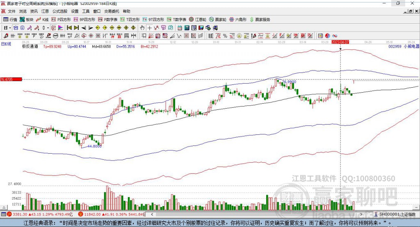Image resolution: width=420 pixels, height=227 pixels.
Task: Open the 江恩 menu
Action: [45, 11]
